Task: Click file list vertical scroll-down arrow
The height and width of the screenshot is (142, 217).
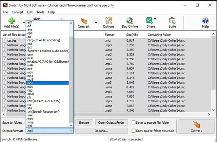Action: tap(213, 110)
